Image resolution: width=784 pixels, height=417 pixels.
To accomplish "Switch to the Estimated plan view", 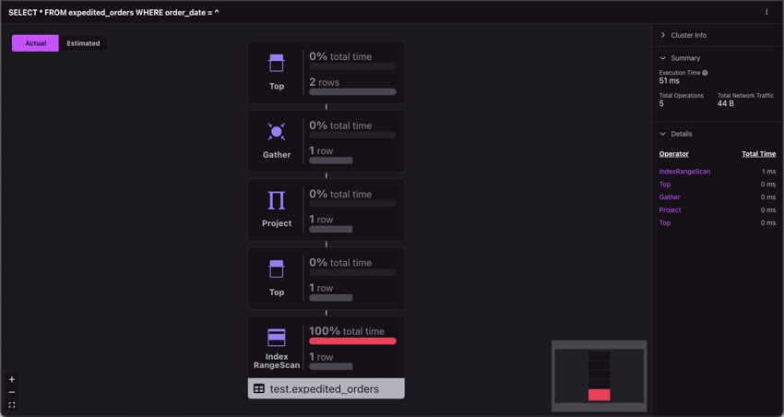I will click(83, 43).
